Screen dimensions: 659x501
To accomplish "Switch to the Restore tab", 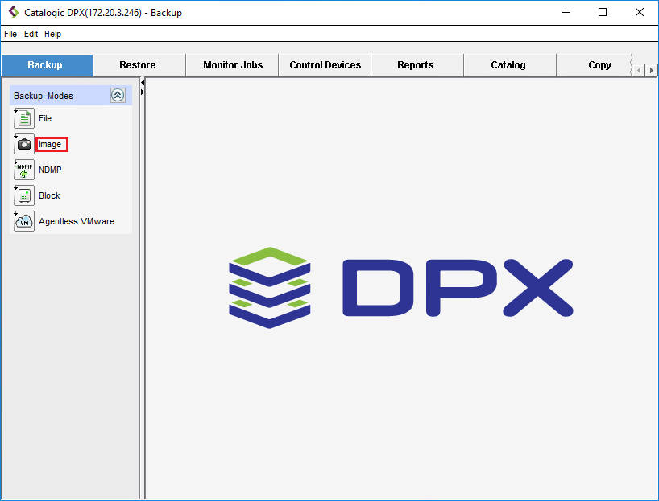I will 138,65.
